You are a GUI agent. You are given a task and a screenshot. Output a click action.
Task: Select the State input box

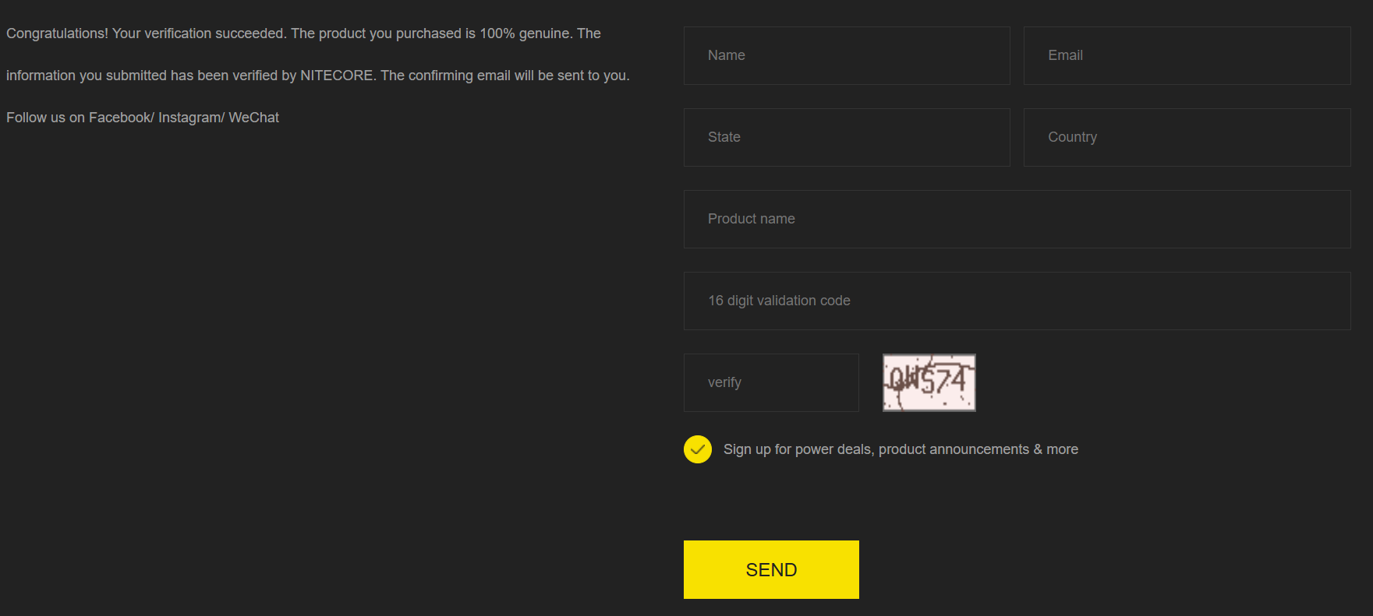pos(846,137)
